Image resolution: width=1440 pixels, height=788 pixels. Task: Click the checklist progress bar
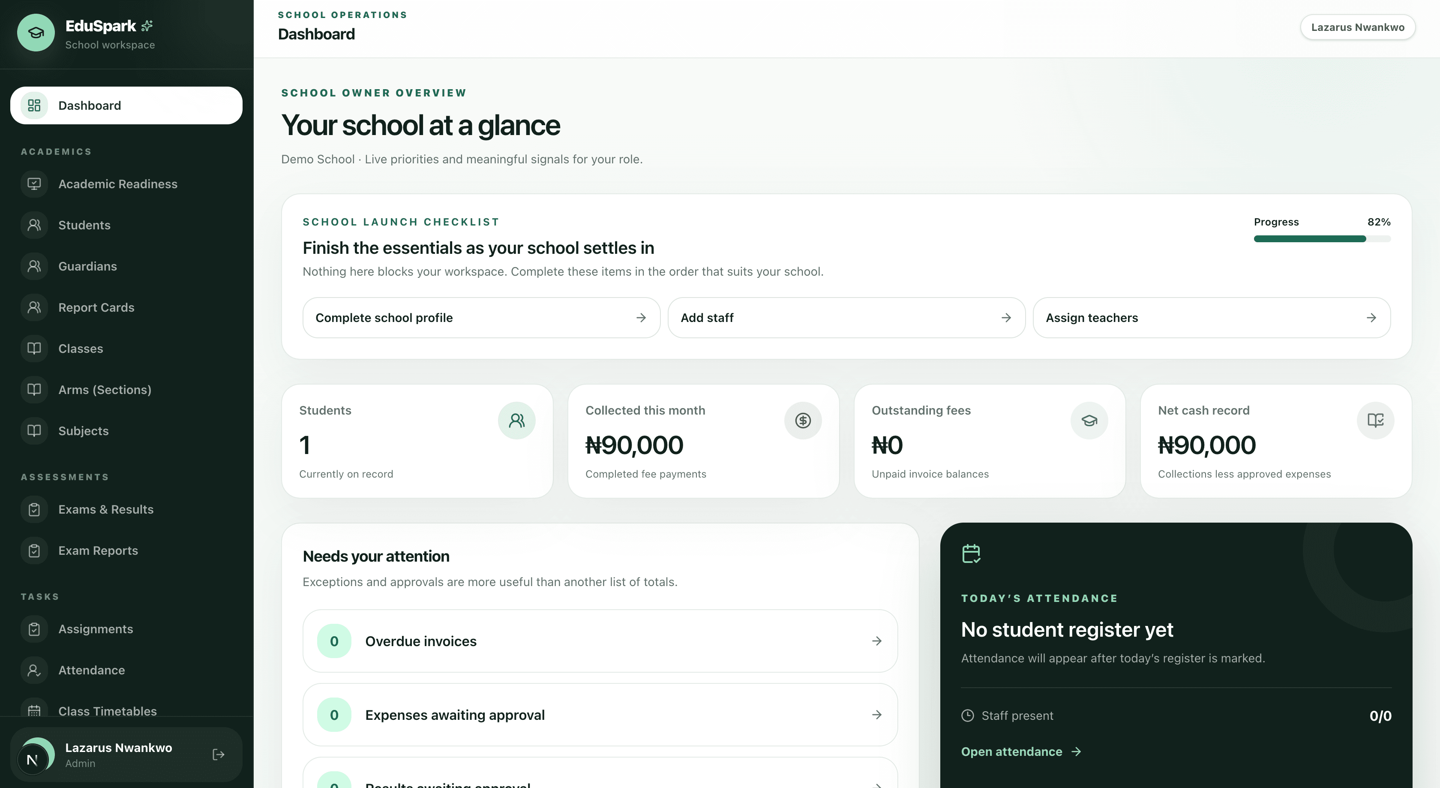tap(1322, 239)
